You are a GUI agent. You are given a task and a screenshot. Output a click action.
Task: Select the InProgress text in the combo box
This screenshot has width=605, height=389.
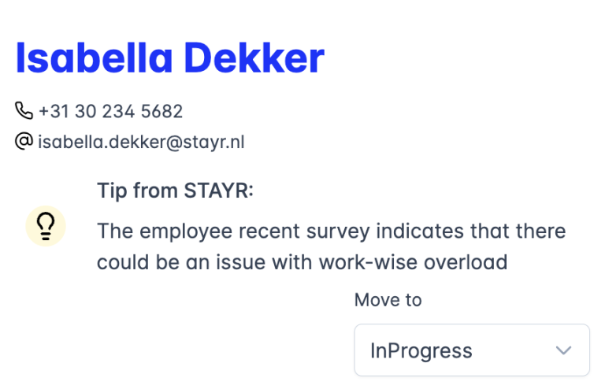(x=421, y=351)
